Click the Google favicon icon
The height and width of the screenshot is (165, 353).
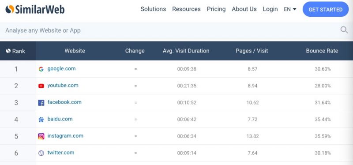coord(41,69)
